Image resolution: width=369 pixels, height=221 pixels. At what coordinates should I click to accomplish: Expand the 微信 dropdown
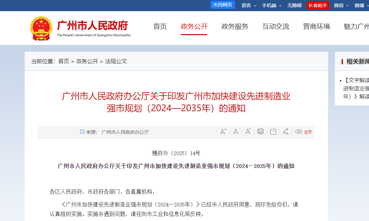coord(341,5)
